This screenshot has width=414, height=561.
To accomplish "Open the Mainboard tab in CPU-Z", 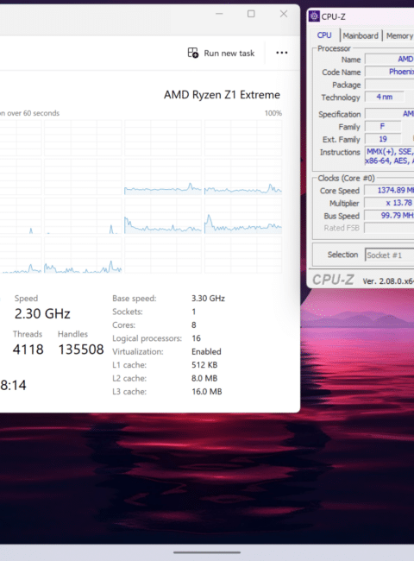I will (x=361, y=35).
